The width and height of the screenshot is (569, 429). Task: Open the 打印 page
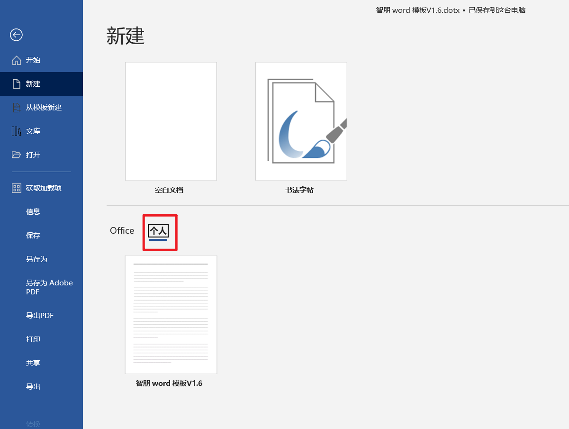point(33,339)
